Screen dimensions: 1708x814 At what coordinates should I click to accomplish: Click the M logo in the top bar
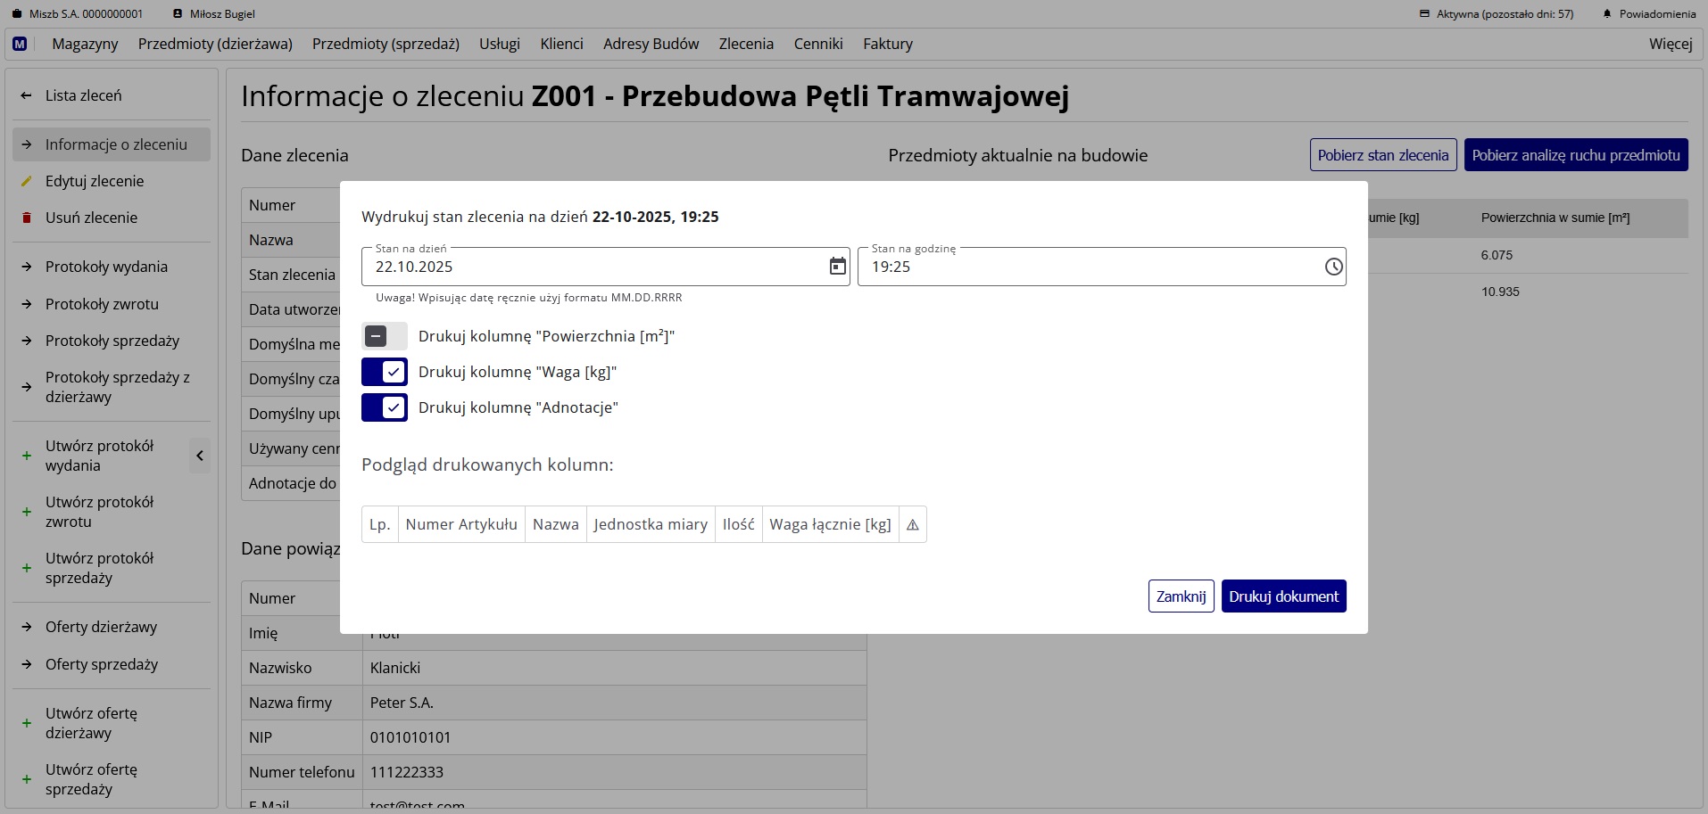click(x=20, y=44)
